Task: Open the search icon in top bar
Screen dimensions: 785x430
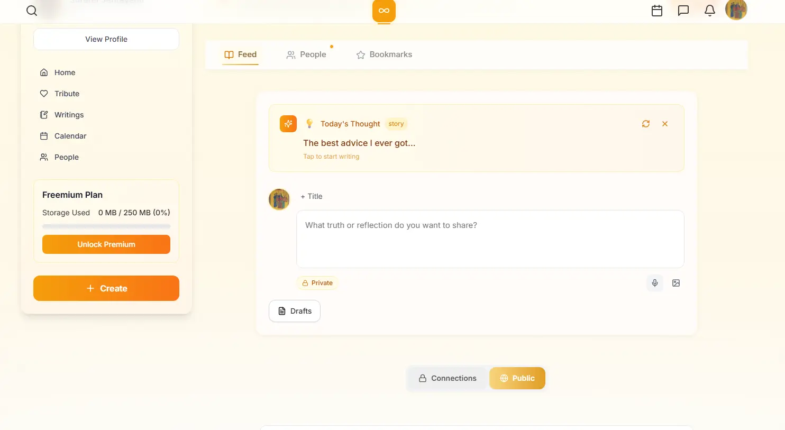Action: point(32,11)
